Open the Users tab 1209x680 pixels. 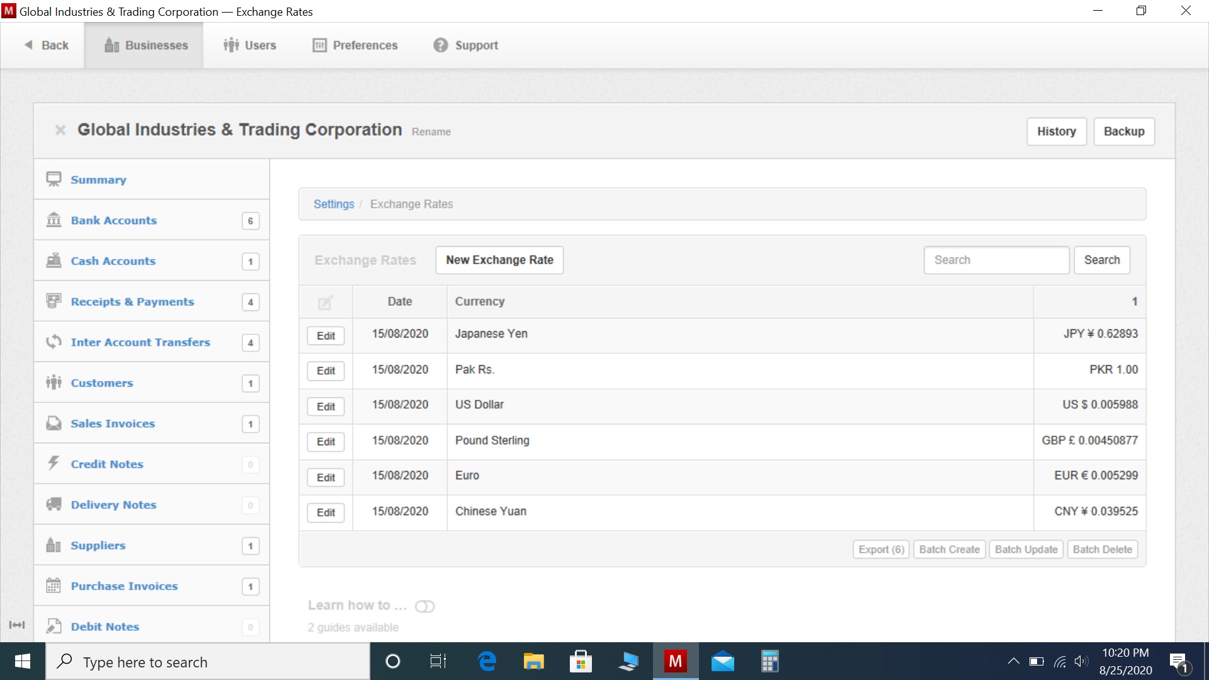250,45
